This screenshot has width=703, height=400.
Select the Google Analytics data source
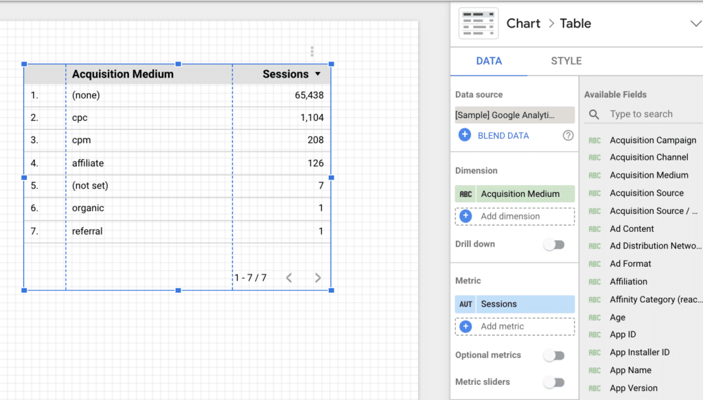[x=514, y=115]
